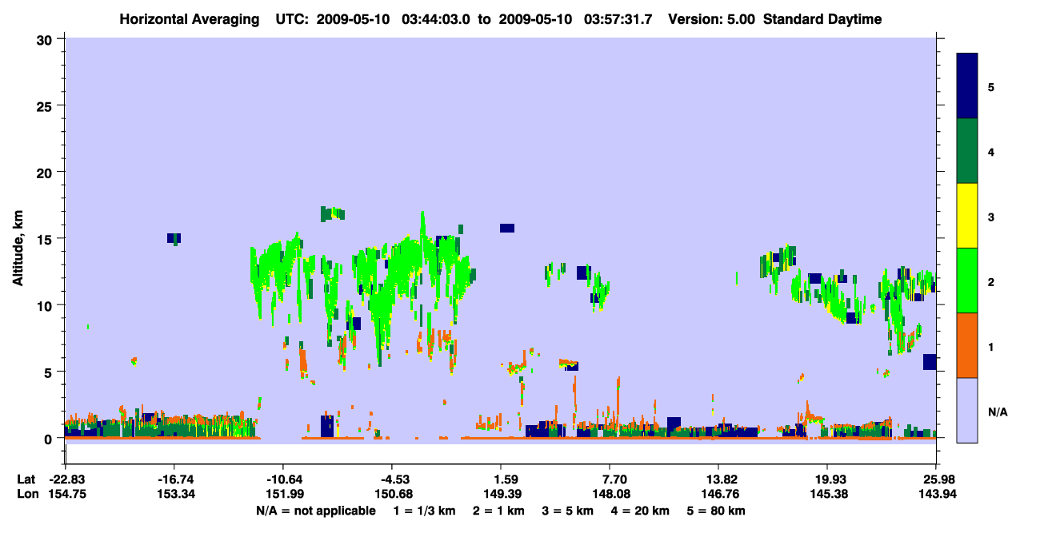Click the 'Version: 5.00' text in the title

[713, 19]
